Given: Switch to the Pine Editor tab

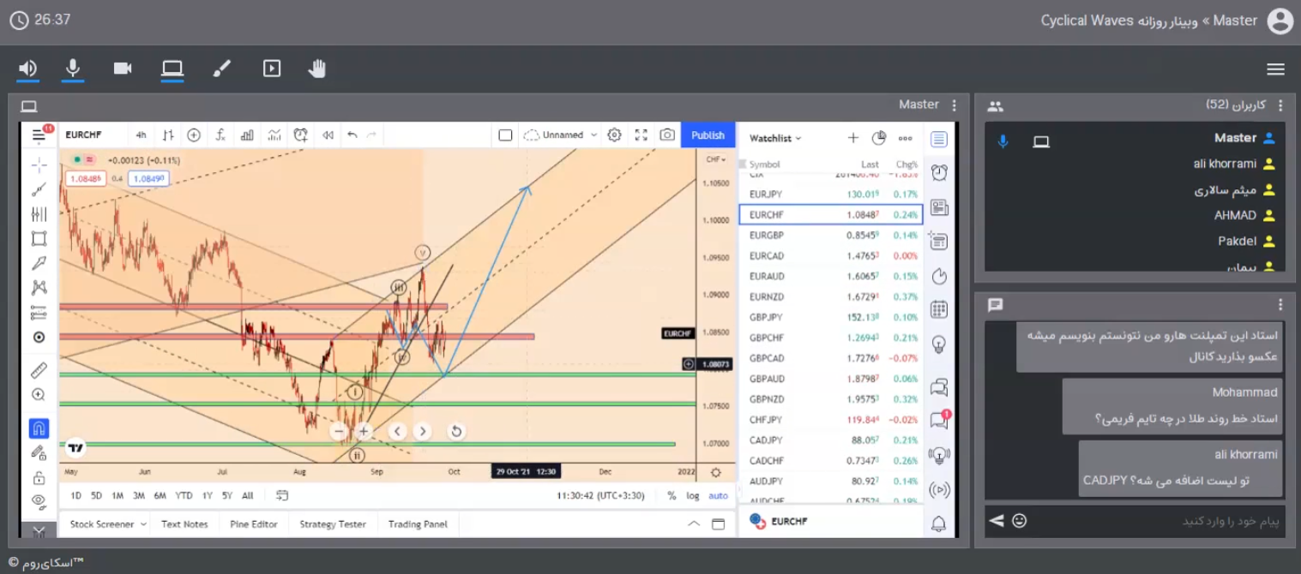Looking at the screenshot, I should (253, 524).
